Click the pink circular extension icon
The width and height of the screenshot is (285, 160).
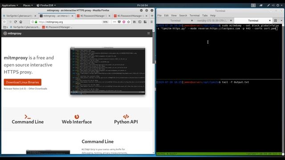[x=124, y=22]
